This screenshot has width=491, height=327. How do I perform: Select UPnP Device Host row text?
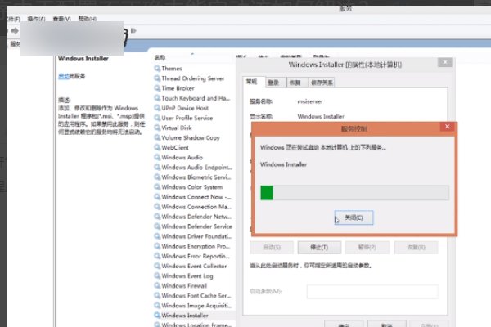185,108
